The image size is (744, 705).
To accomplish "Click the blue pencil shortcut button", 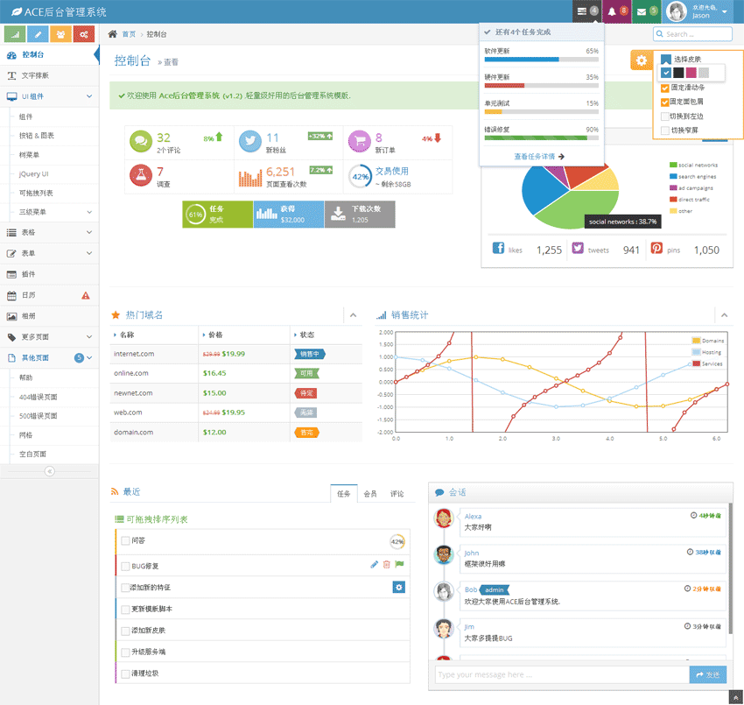I will [38, 34].
